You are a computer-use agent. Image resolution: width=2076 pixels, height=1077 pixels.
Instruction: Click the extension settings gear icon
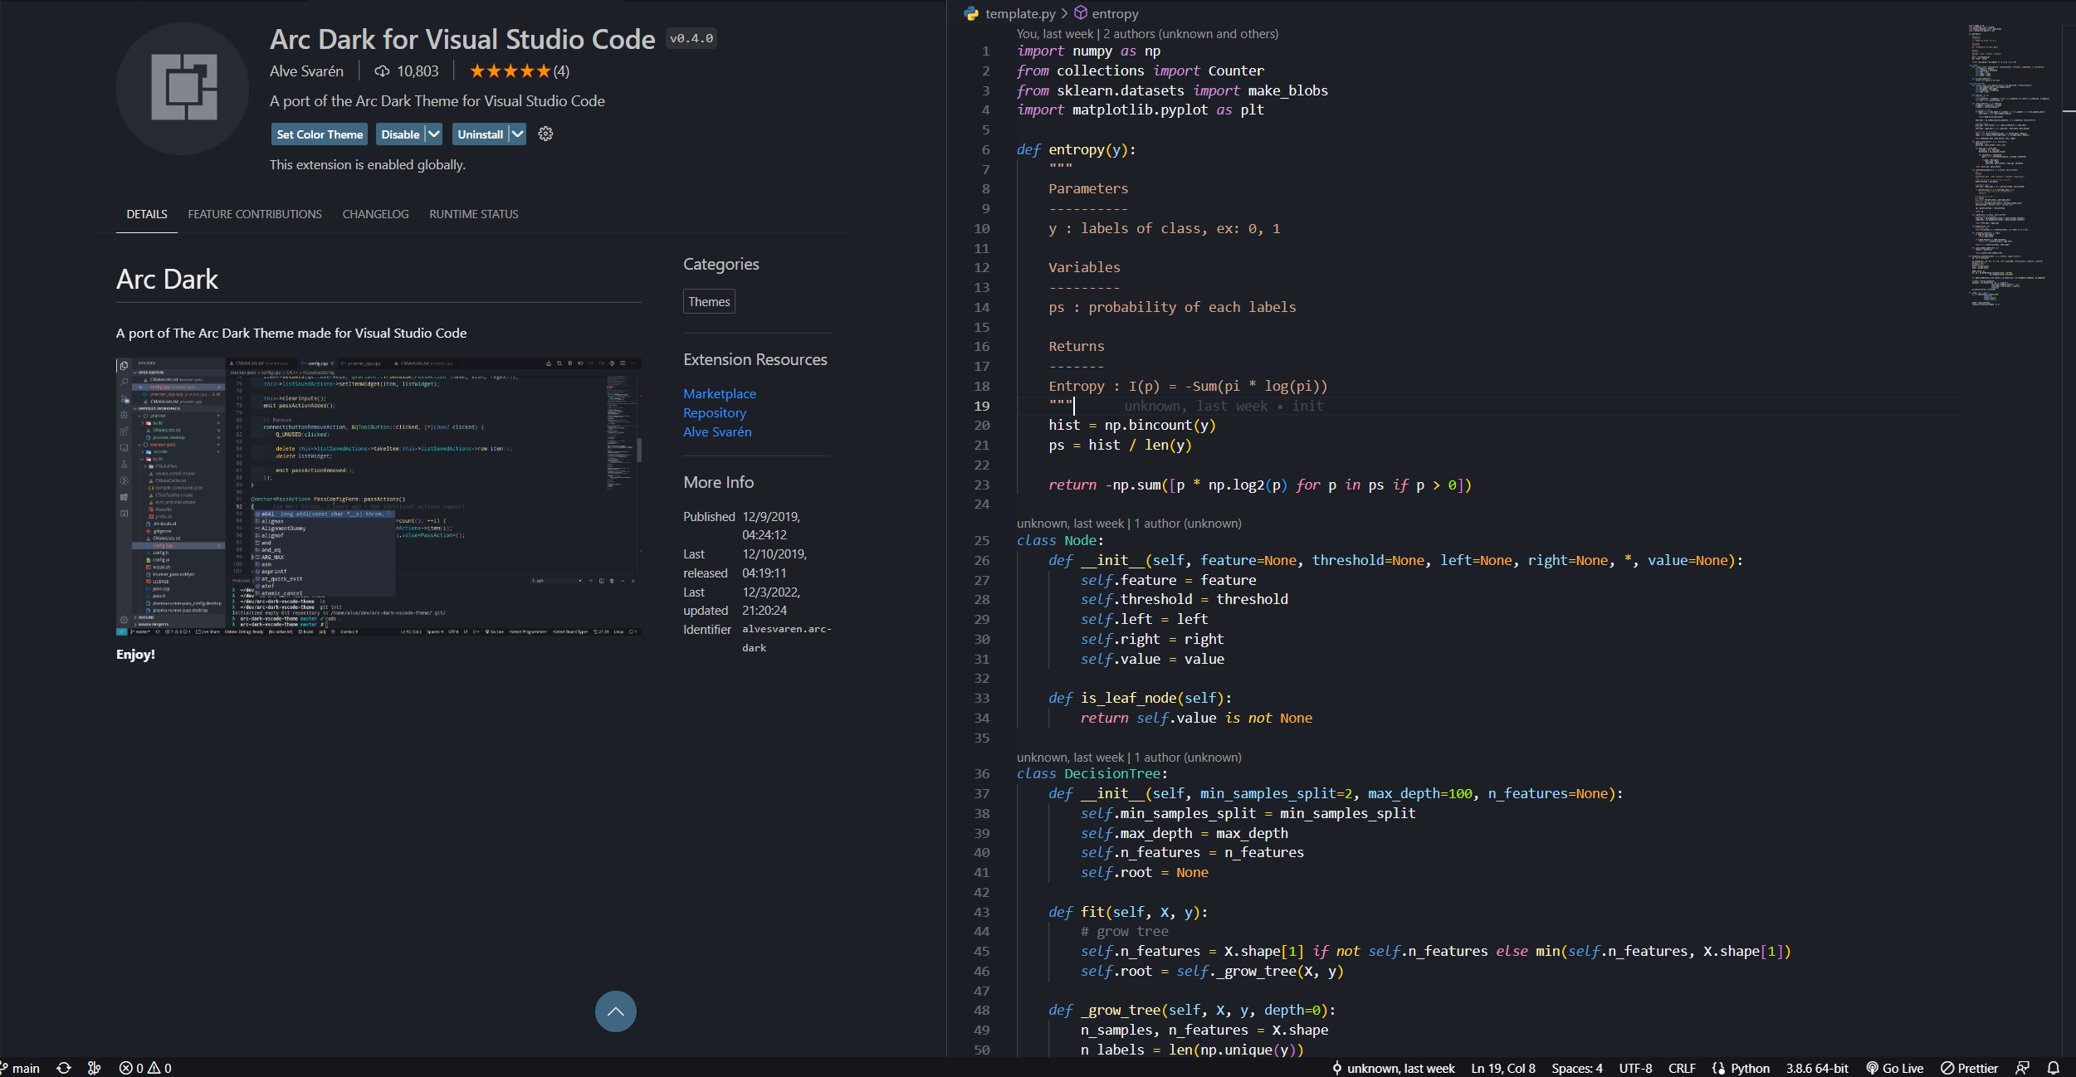545,134
